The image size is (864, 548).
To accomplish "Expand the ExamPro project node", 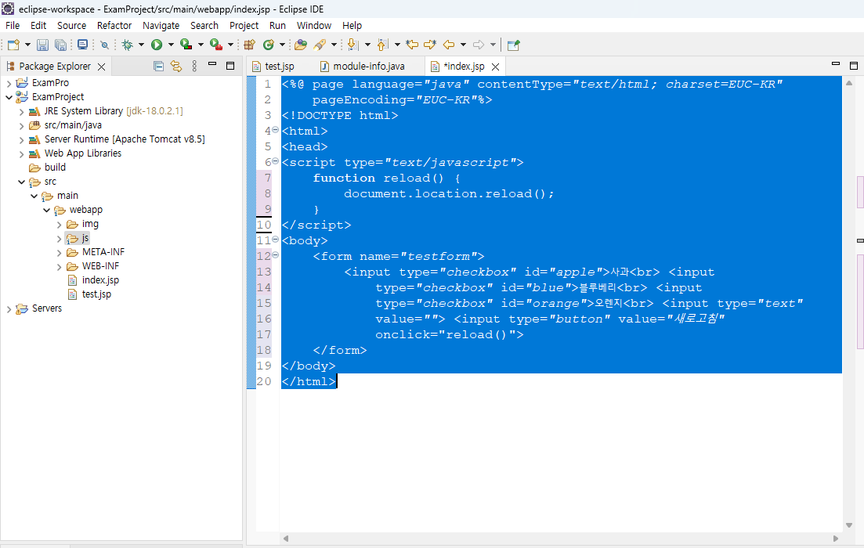I will [x=9, y=83].
